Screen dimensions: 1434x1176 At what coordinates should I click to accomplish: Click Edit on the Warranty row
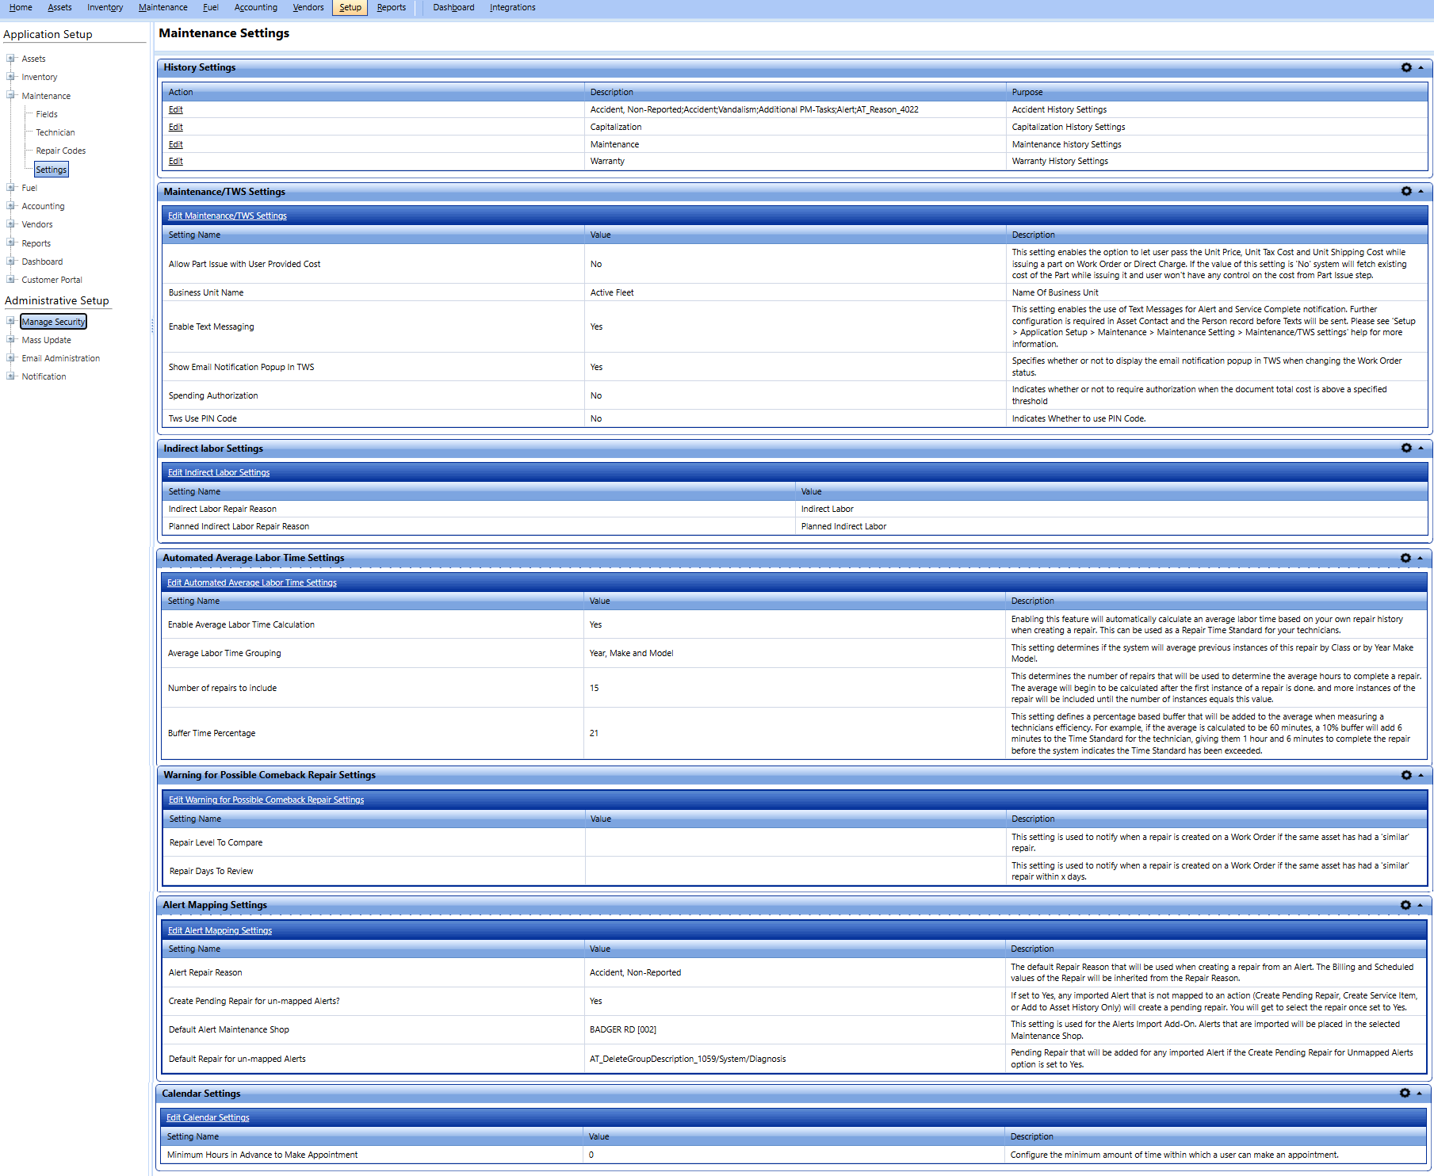(175, 161)
